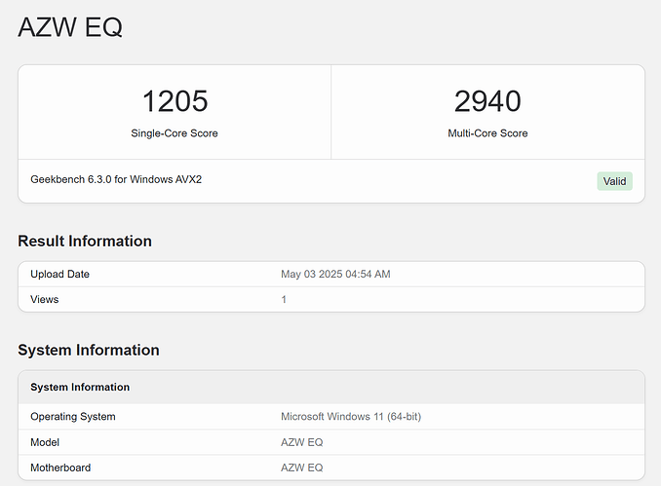Click the Geekbench 6.3.0 for Windows AVX2 text

pos(116,180)
